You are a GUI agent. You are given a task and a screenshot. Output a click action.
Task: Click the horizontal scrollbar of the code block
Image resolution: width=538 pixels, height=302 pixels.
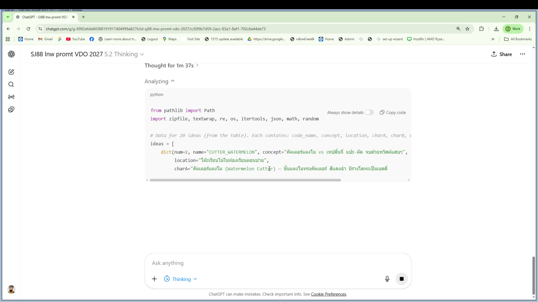click(245, 180)
